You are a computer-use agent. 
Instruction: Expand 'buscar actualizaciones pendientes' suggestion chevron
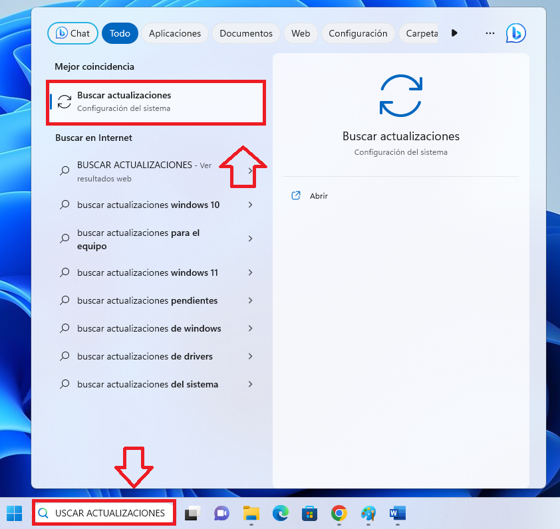point(250,300)
